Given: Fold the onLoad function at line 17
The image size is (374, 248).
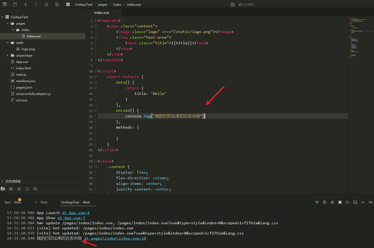Looking at the screenshot, I should pyautogui.click(x=95, y=110).
